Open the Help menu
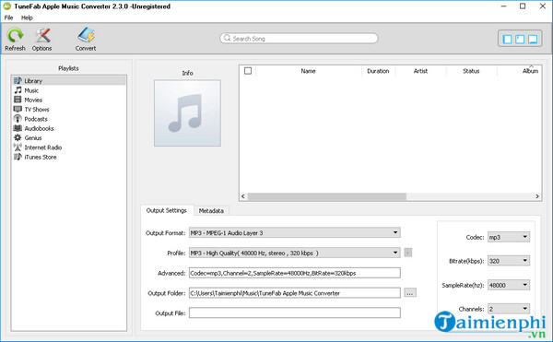This screenshot has width=553, height=342. pyautogui.click(x=27, y=18)
